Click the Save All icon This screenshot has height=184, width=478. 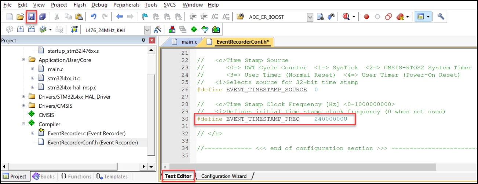(x=43, y=17)
